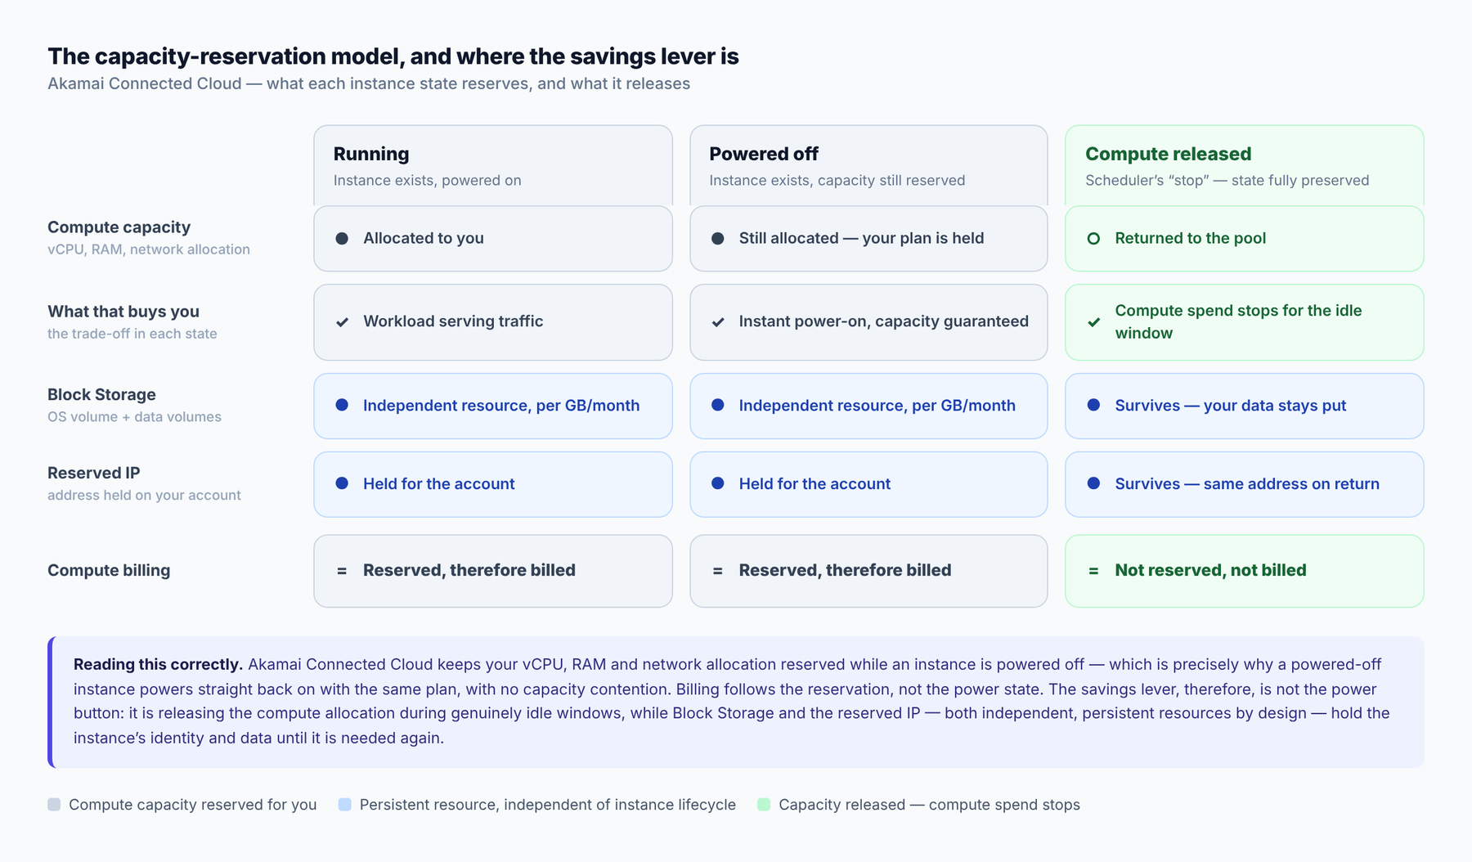This screenshot has height=862, width=1472.
Task: Select the 'Powered off' column header
Action: point(868,165)
